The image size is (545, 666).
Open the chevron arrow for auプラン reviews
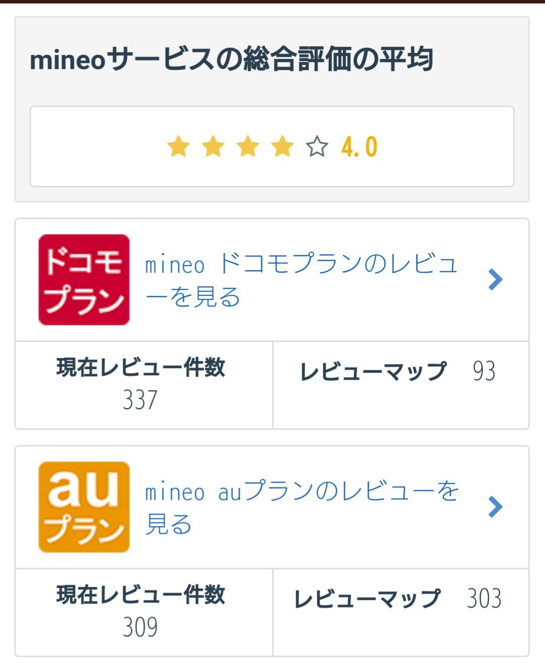(496, 506)
